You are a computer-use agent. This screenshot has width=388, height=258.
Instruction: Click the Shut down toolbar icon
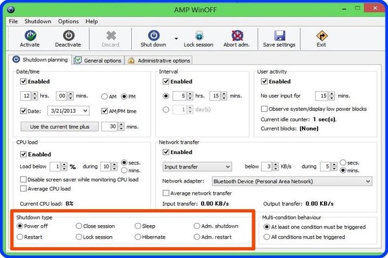(x=154, y=35)
